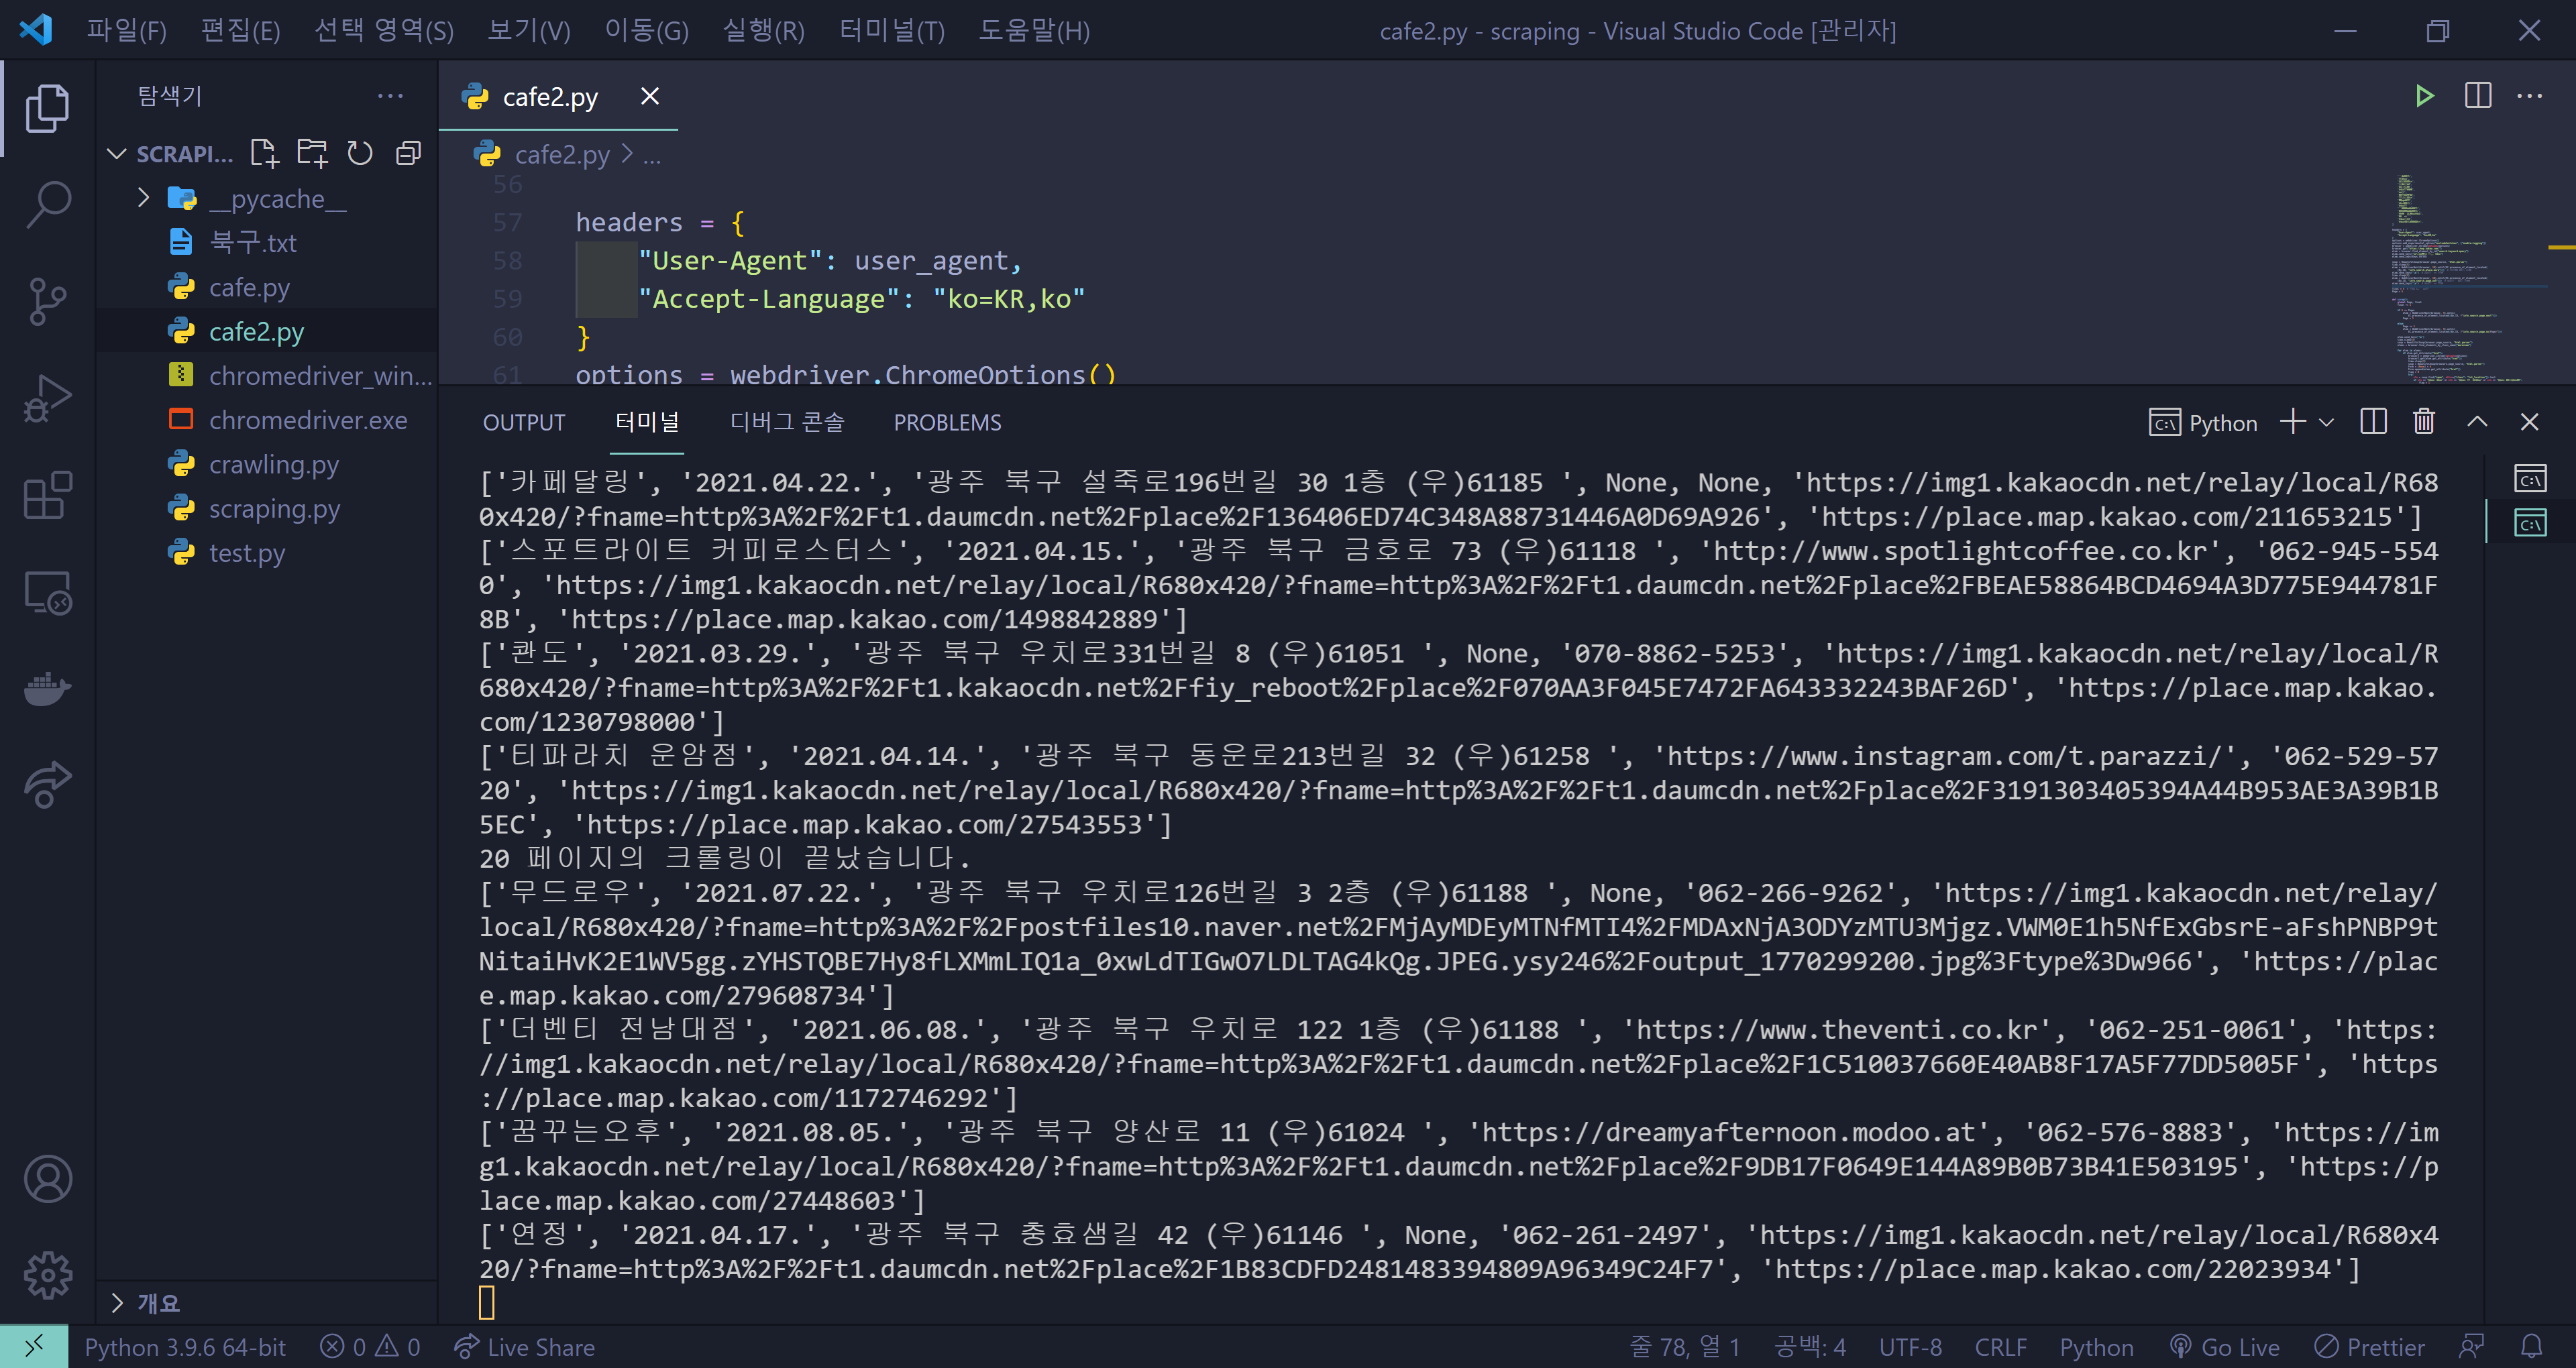This screenshot has height=1368, width=2576.
Task: Open the 터미널(T) menu
Action: pos(891,30)
